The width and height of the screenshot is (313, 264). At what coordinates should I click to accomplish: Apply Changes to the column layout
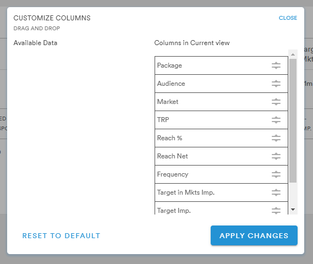coord(254,235)
